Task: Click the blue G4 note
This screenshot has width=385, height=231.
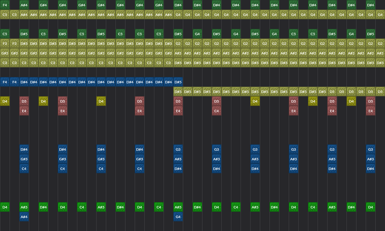Action: (178, 217)
